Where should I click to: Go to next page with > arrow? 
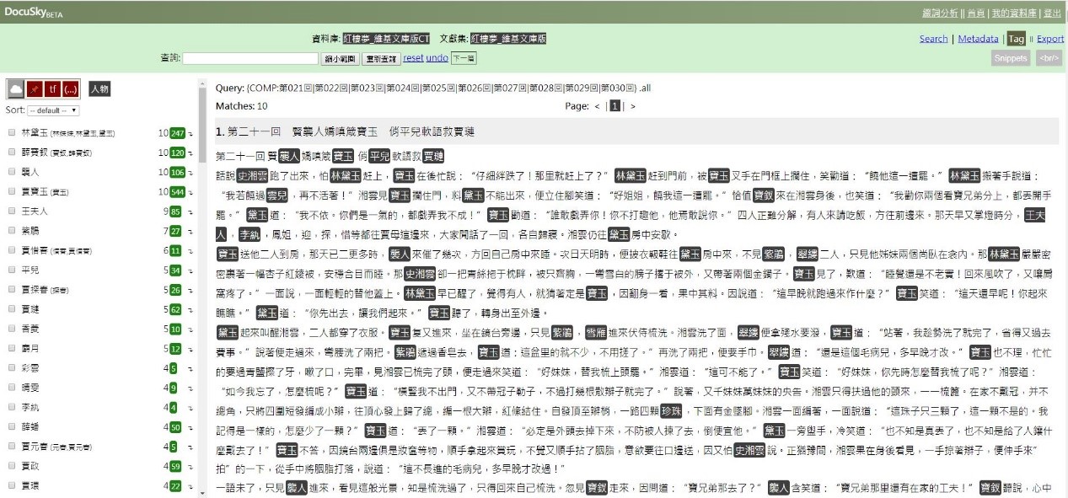tap(633, 106)
